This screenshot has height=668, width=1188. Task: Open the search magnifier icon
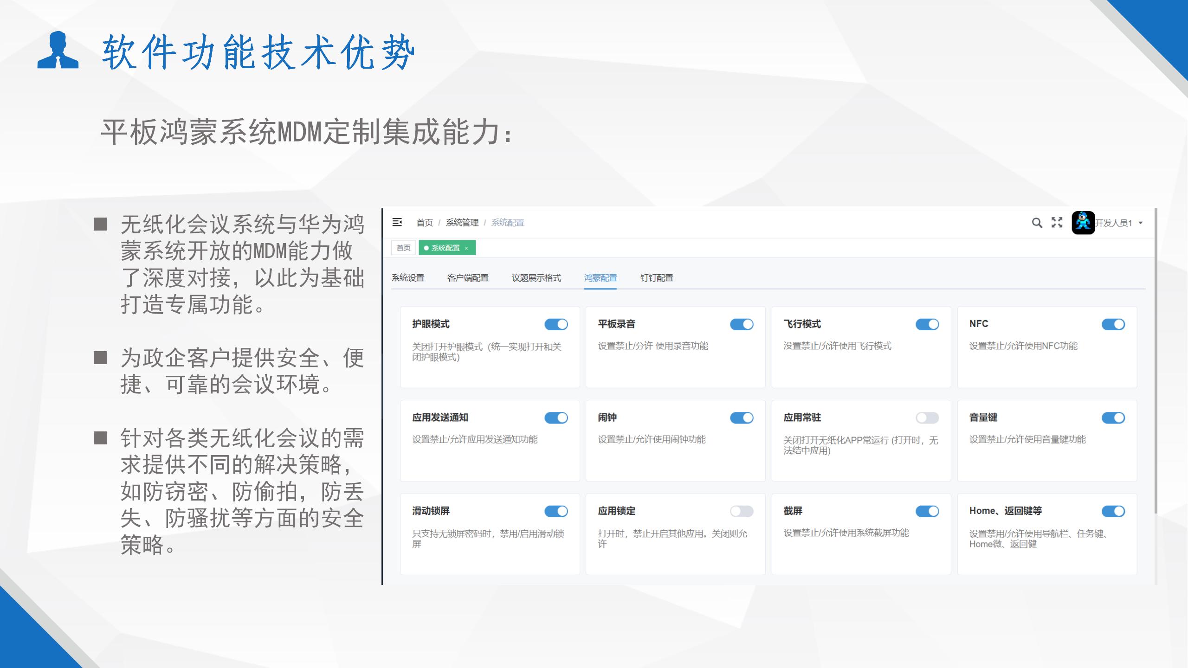[x=1037, y=223]
